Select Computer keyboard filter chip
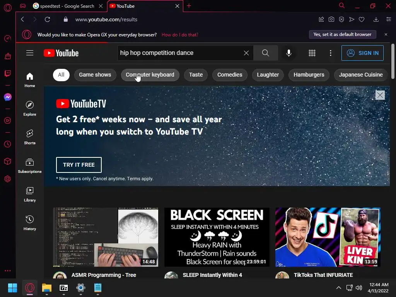This screenshot has width=396, height=297. click(150, 75)
